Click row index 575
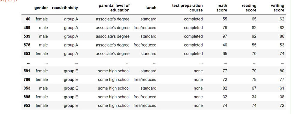294x114 pixels. [27, 45]
